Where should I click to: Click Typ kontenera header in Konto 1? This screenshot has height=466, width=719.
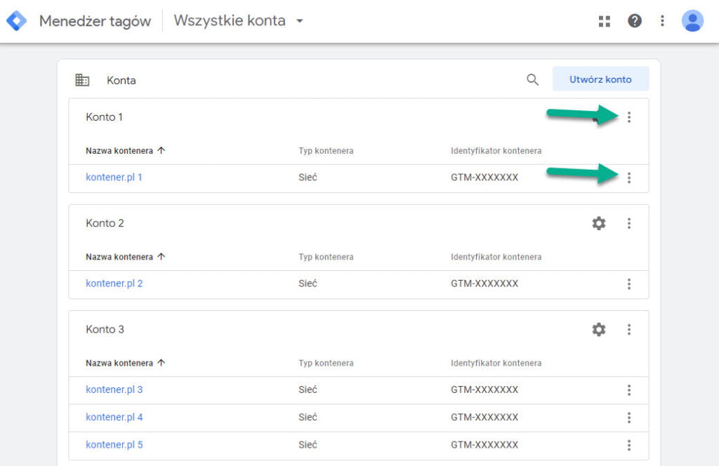pos(326,151)
